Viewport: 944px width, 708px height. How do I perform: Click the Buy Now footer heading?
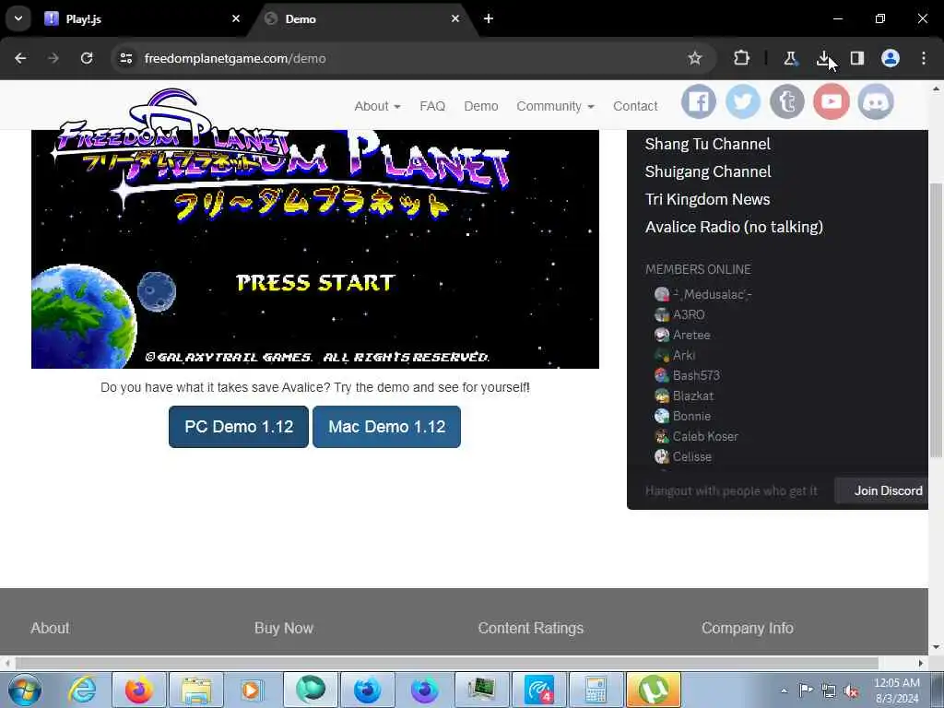click(284, 628)
